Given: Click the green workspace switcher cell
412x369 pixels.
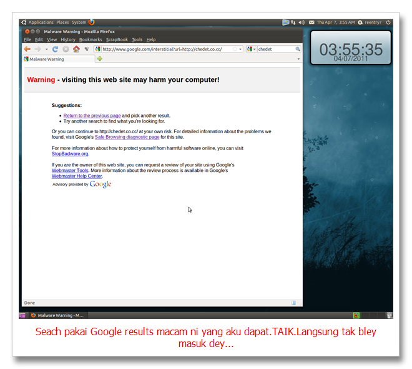Looking at the screenshot, I should pyautogui.click(x=356, y=315).
